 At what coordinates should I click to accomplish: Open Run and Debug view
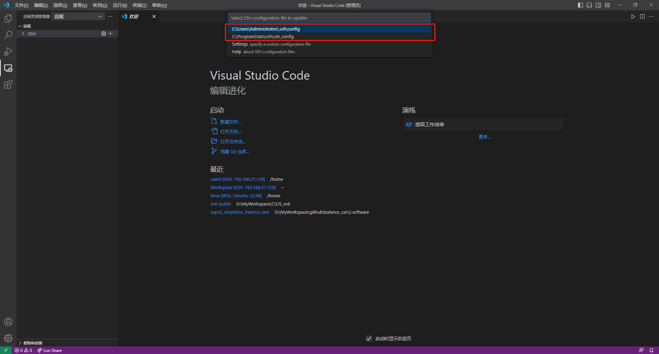8,51
